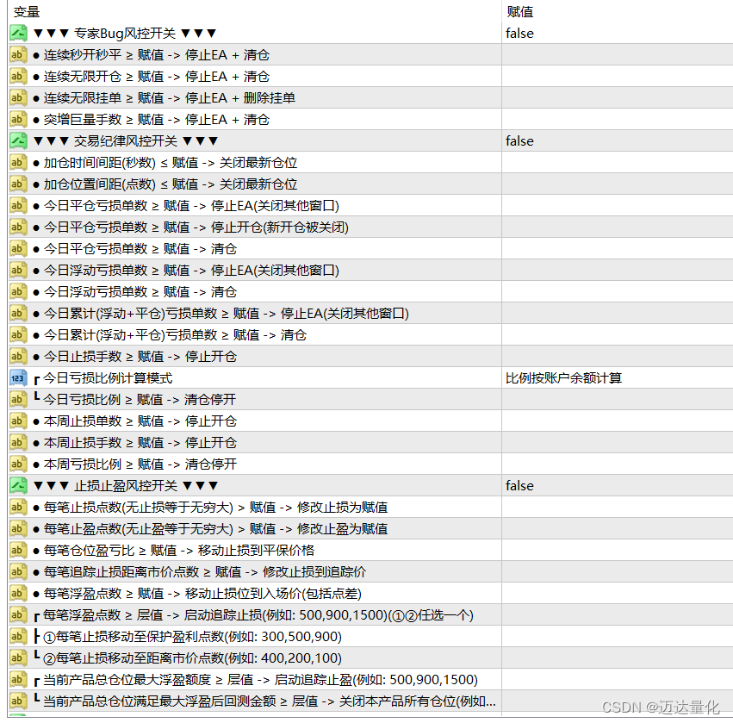Click the value cell for 每笔仓位盈亏比

point(617,550)
